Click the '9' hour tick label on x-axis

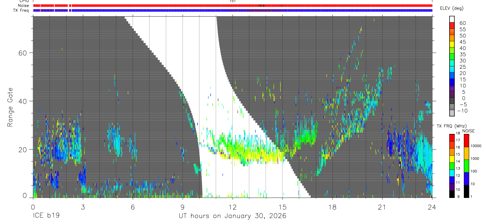click(x=182, y=207)
